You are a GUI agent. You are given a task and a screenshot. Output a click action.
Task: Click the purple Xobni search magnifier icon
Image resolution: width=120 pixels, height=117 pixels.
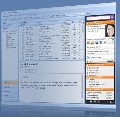(x=112, y=17)
